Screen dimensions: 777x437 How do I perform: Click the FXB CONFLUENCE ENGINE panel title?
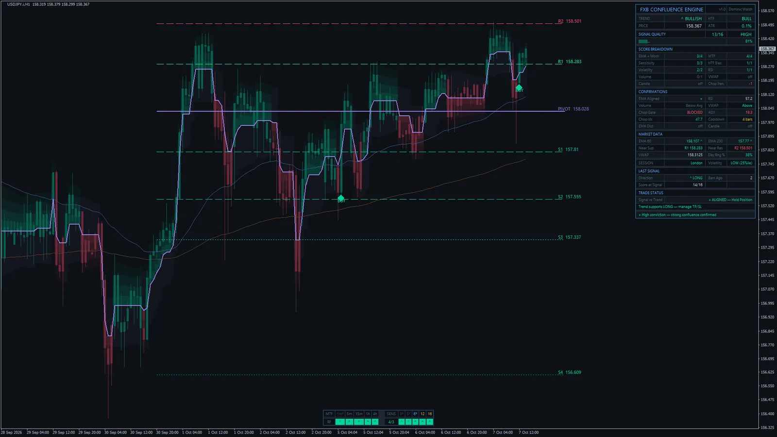click(671, 9)
